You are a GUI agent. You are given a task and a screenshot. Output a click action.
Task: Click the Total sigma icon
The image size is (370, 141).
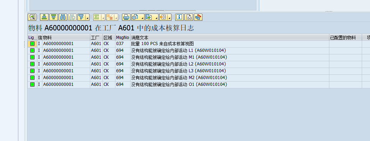(96, 17)
